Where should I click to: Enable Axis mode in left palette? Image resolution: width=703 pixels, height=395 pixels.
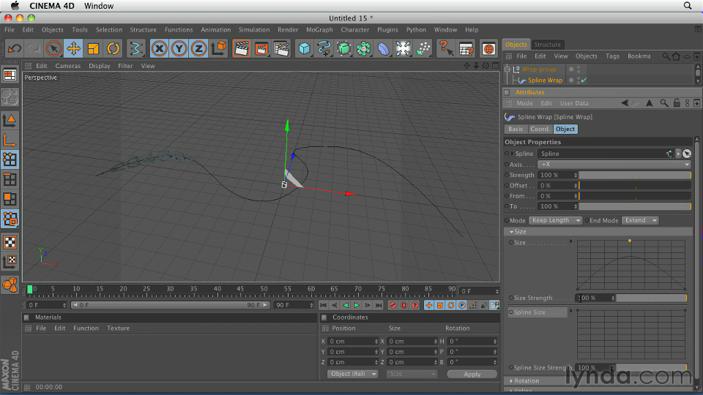click(x=10, y=140)
